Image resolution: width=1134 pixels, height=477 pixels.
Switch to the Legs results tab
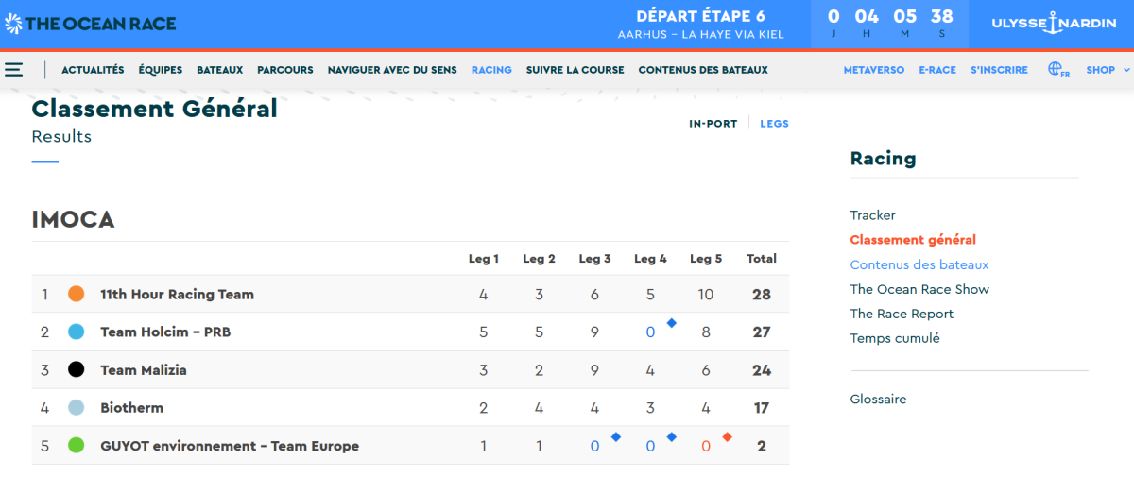pos(774,124)
